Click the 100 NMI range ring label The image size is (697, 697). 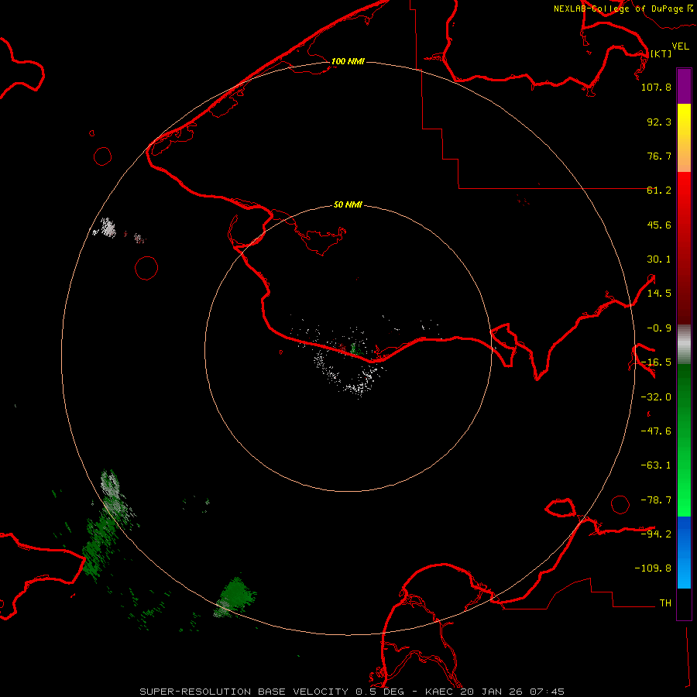pos(348,61)
